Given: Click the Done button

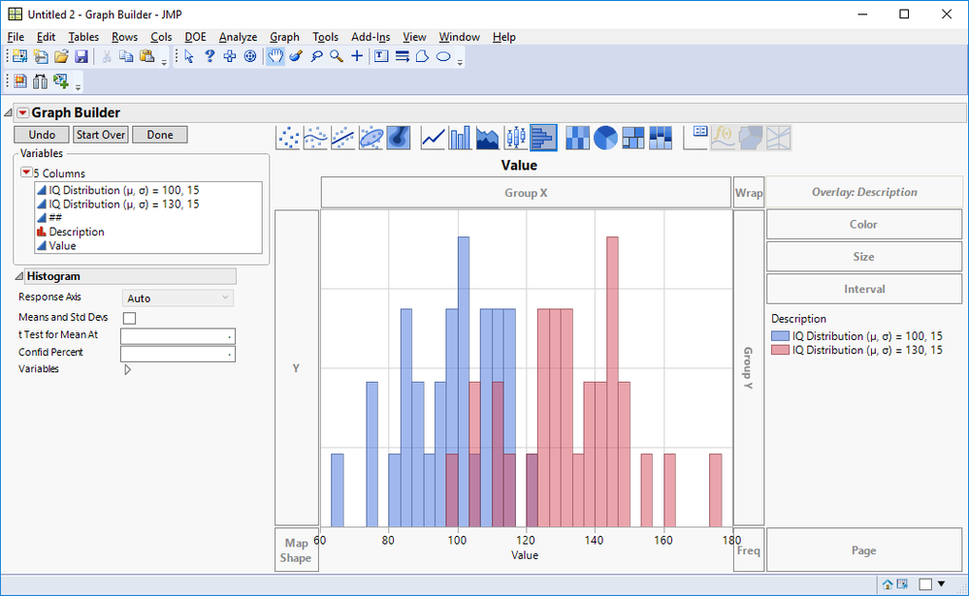Looking at the screenshot, I should coord(160,135).
